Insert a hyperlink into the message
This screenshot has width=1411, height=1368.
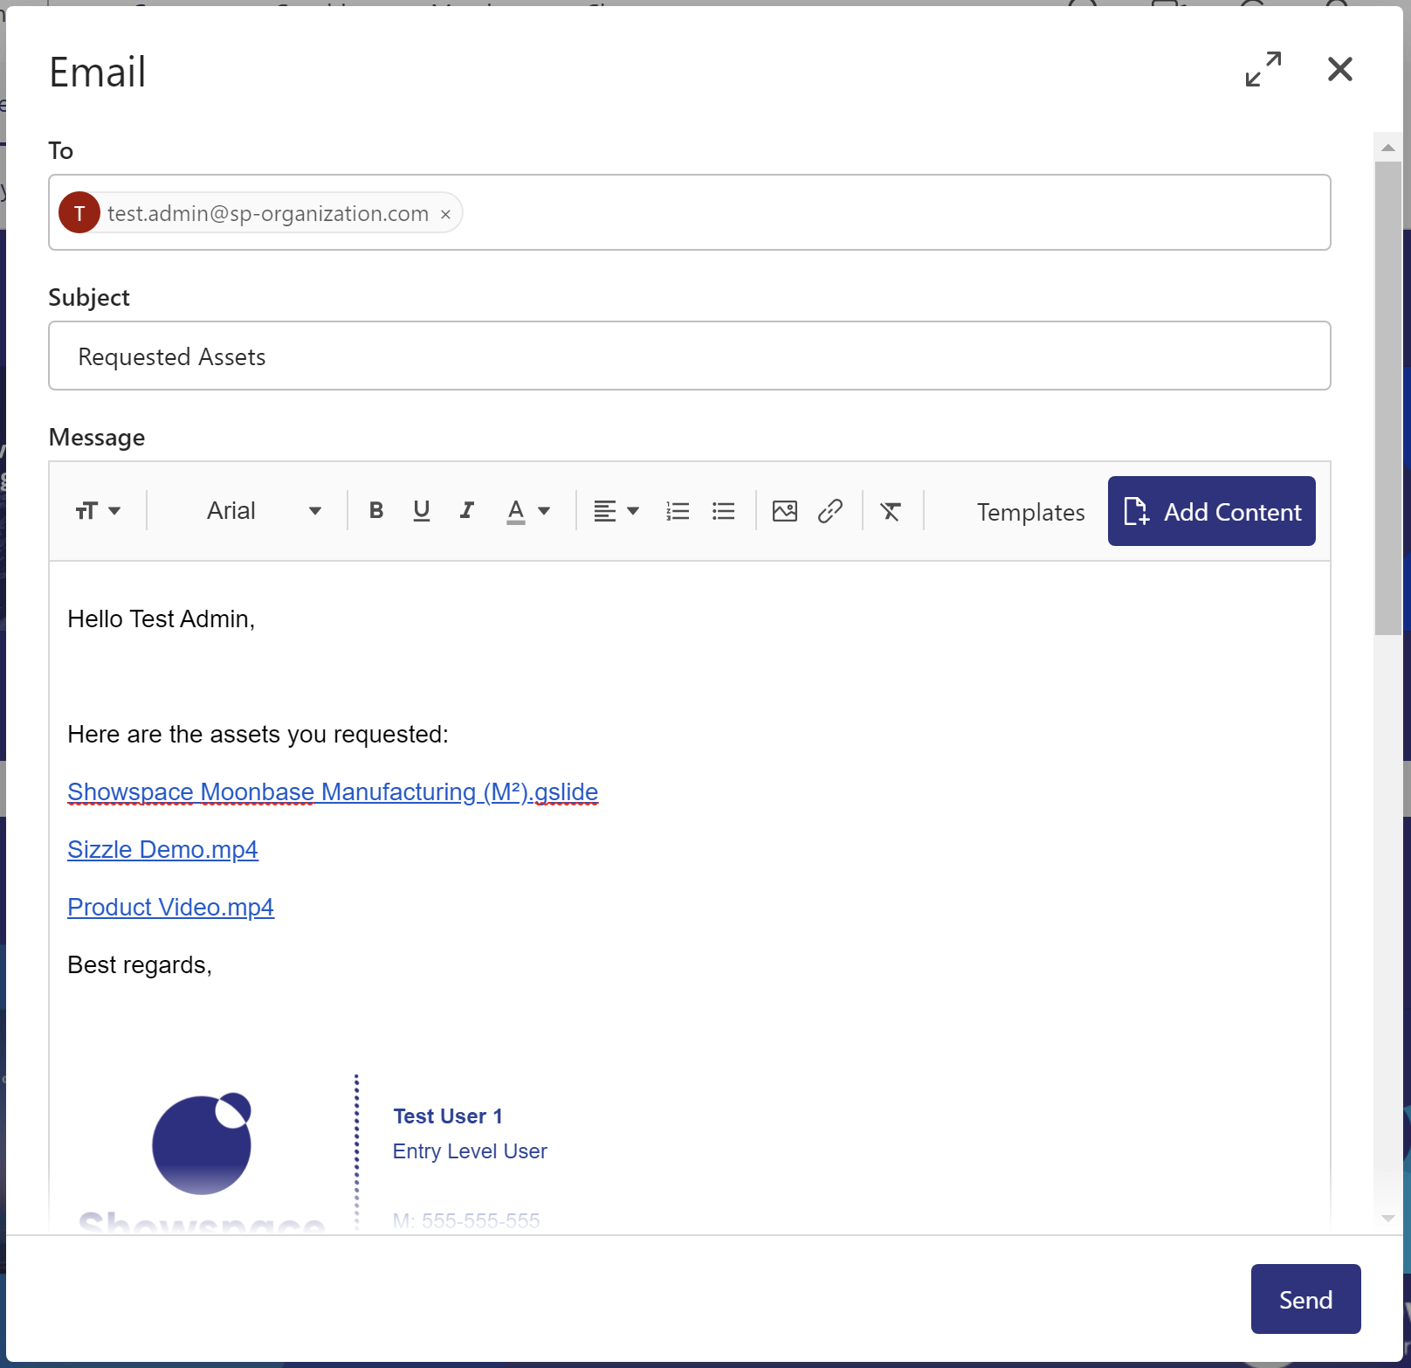pyautogui.click(x=830, y=511)
